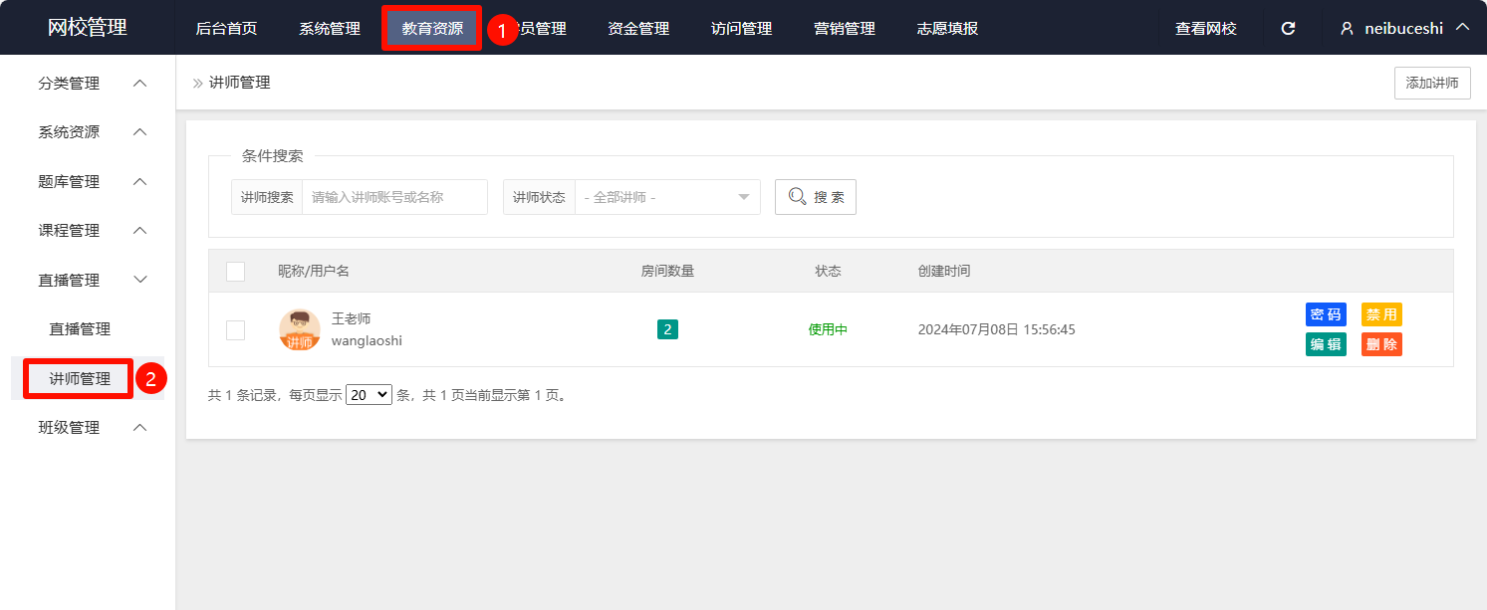The height and width of the screenshot is (610, 1487).
Task: Open the neibuceshi account dropdown arrow
Action: [1462, 28]
